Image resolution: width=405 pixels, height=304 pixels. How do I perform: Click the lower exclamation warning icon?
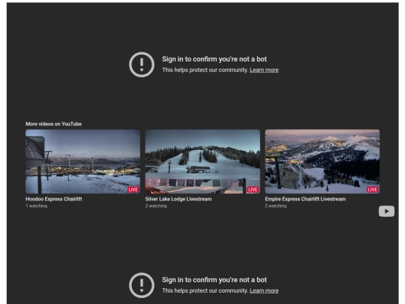coord(142,285)
